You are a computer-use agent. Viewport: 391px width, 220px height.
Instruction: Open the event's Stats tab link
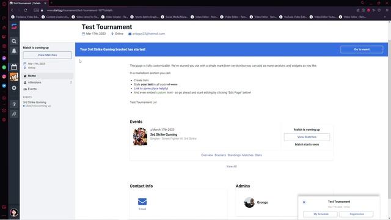[x=258, y=155]
